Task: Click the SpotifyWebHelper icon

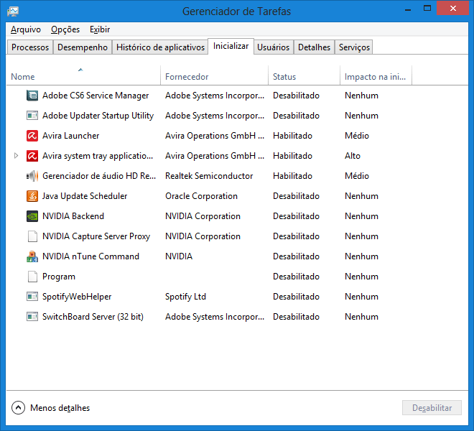Action: 32,297
